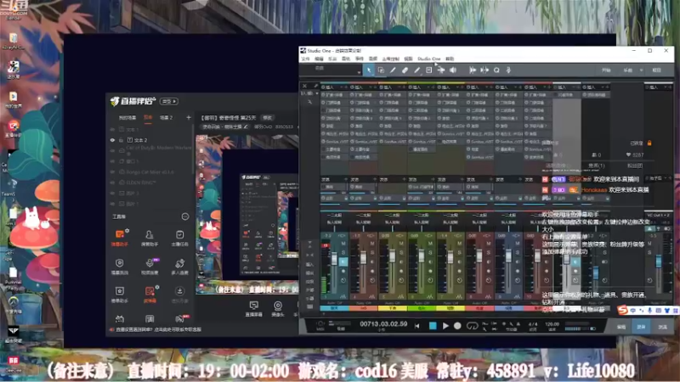The image size is (680, 382).
Task: Open 房管助手 tool in 直播伴侣
Action: pos(150,238)
